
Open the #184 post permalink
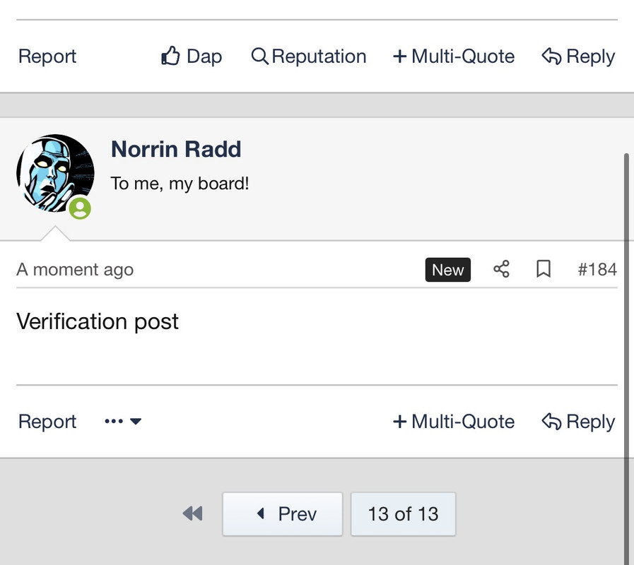tap(597, 269)
